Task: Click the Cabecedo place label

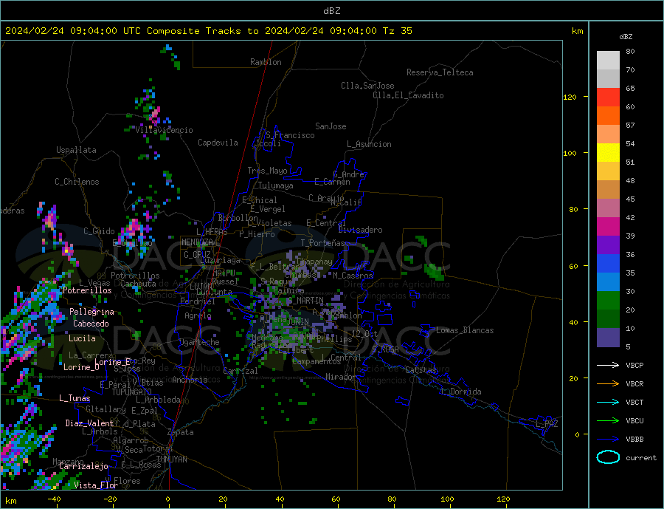Action: pyautogui.click(x=91, y=324)
